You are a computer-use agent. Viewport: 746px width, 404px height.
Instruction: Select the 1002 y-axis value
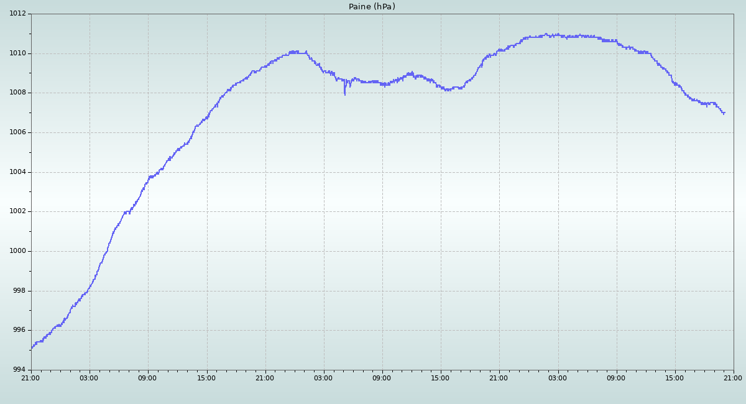[17, 211]
